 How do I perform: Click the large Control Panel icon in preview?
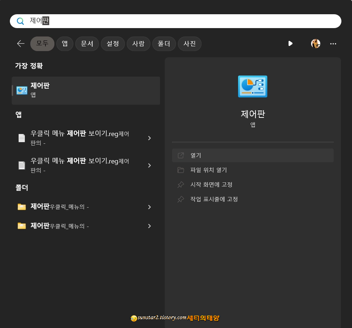253,86
